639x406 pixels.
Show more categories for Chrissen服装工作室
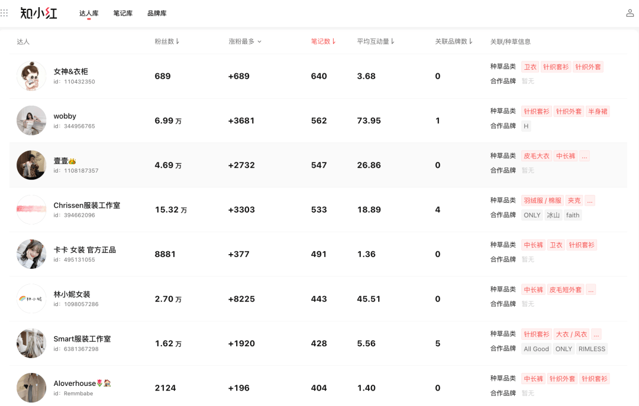(589, 200)
